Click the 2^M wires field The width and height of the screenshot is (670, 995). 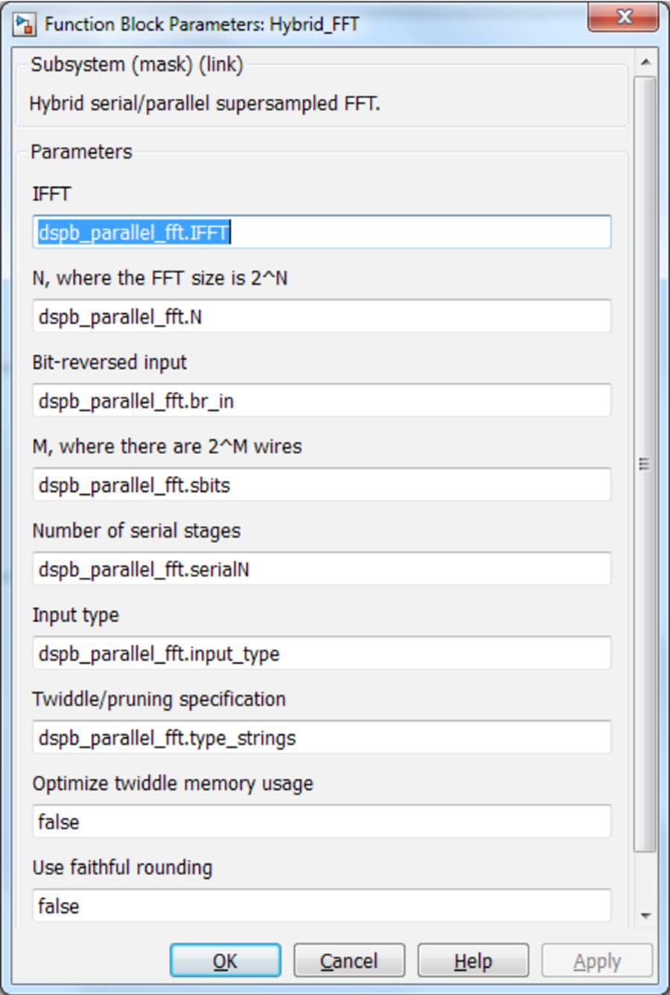(x=322, y=485)
